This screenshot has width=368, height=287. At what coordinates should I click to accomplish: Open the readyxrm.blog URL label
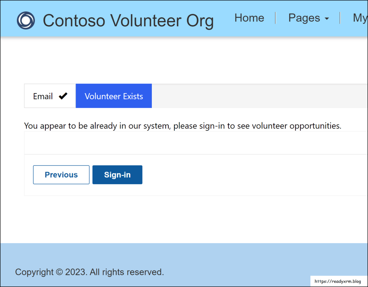(x=338, y=281)
